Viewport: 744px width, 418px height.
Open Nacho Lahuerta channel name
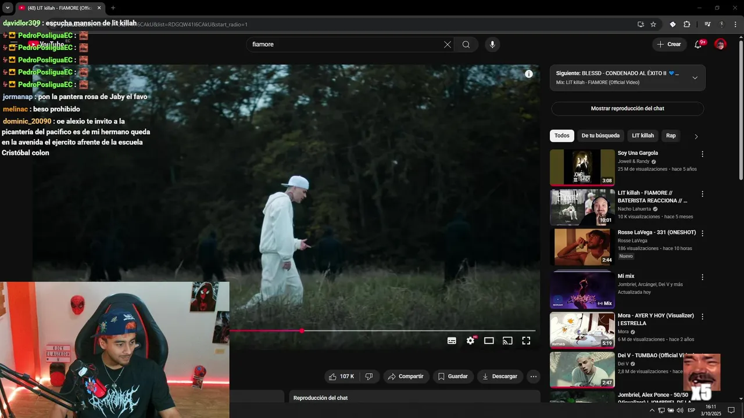(634, 209)
